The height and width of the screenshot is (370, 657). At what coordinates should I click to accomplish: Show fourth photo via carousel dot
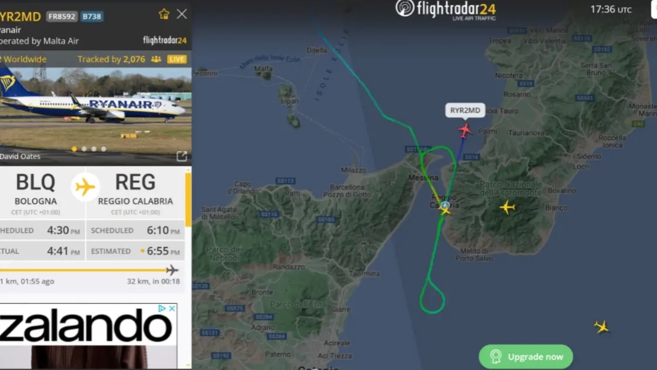point(104,149)
